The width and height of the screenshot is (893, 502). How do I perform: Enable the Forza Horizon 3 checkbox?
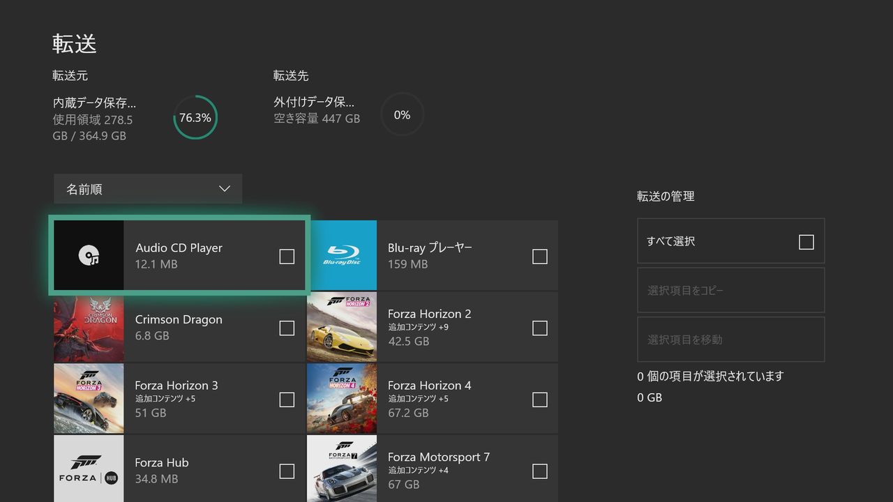[x=287, y=400]
